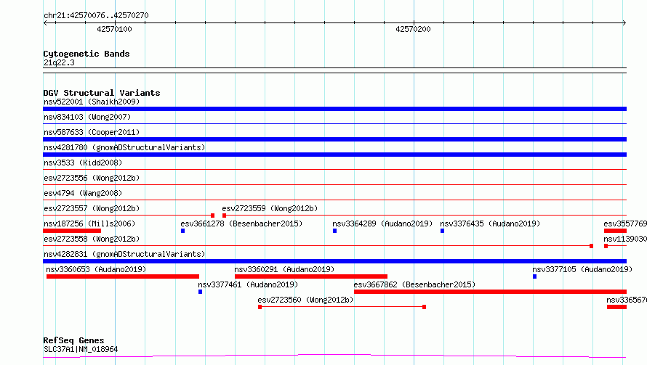Click the Cytogenetic Bands track title
This screenshot has height=365, width=647.
click(x=87, y=54)
